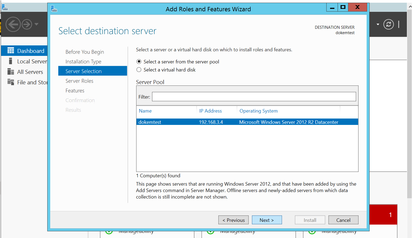Click the back arrow in Server Manager

point(13,24)
